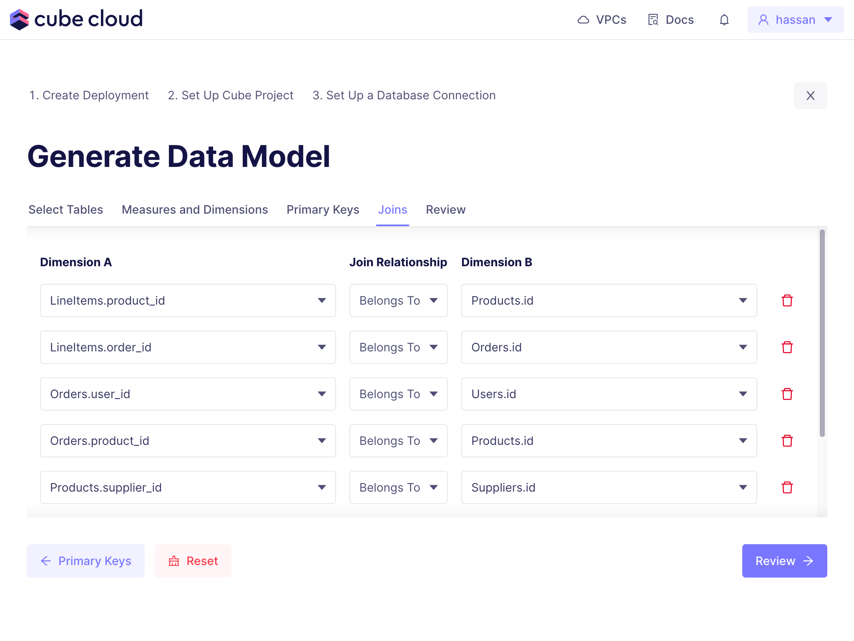Image resolution: width=854 pixels, height=641 pixels.
Task: Change join relationship for Products.supplier_id row
Action: 399,487
